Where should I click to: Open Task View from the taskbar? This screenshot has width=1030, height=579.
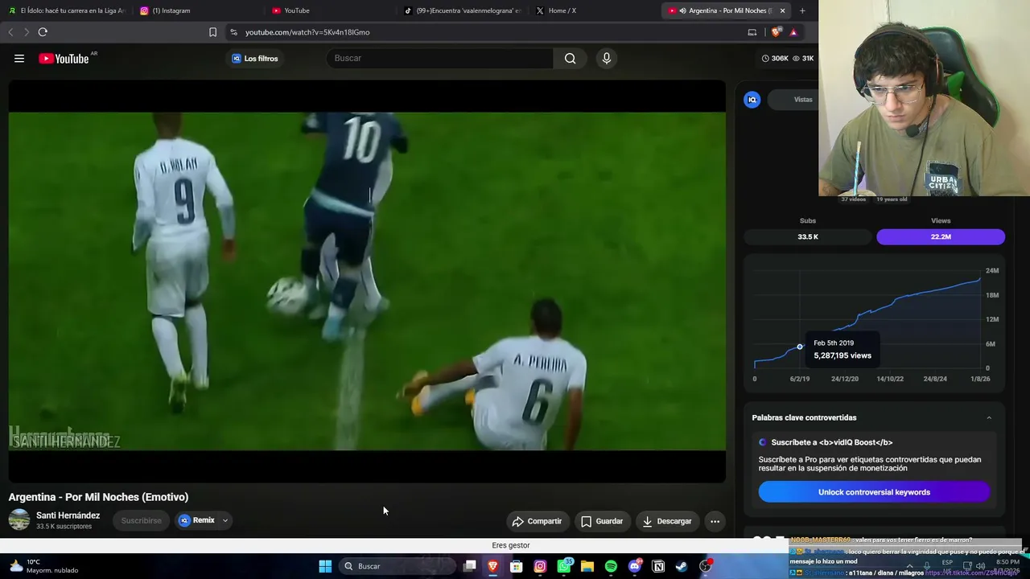pos(470,566)
